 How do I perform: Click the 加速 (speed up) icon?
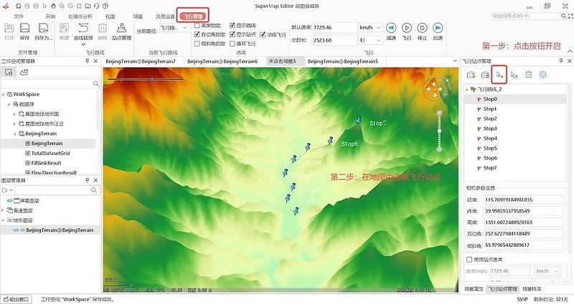click(x=438, y=29)
